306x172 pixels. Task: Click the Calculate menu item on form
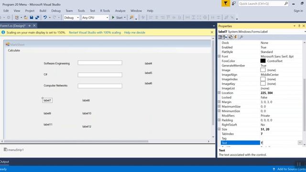[14, 50]
